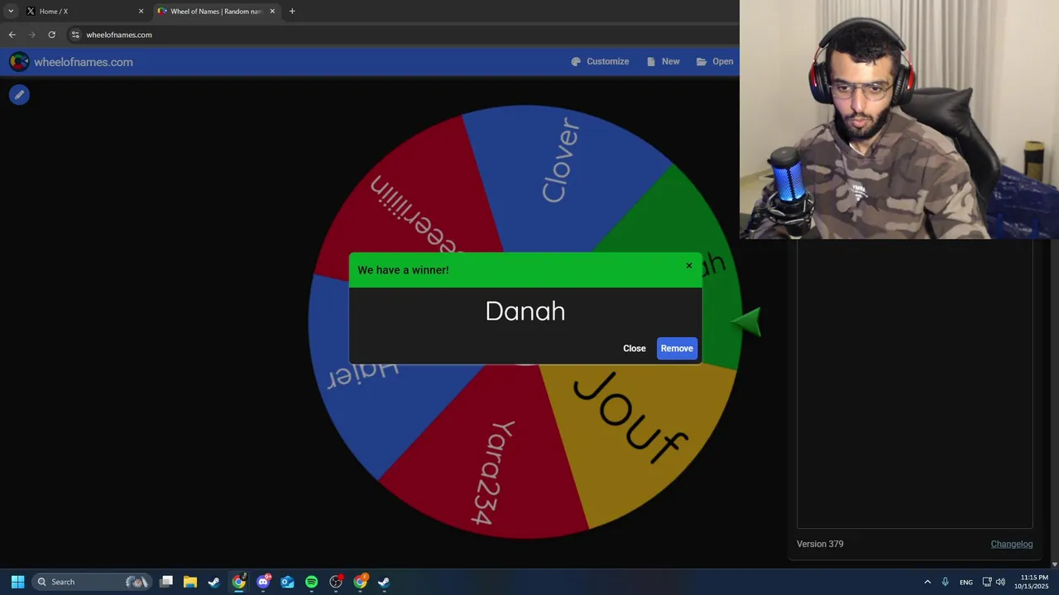The image size is (1059, 595).
Task: Go back with the browser back arrow
Action: [12, 35]
